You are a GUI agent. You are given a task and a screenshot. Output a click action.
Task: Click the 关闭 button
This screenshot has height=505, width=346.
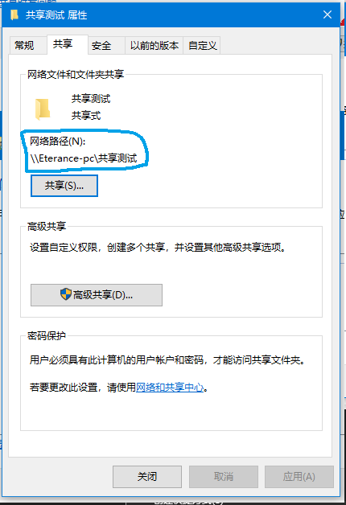(x=147, y=477)
